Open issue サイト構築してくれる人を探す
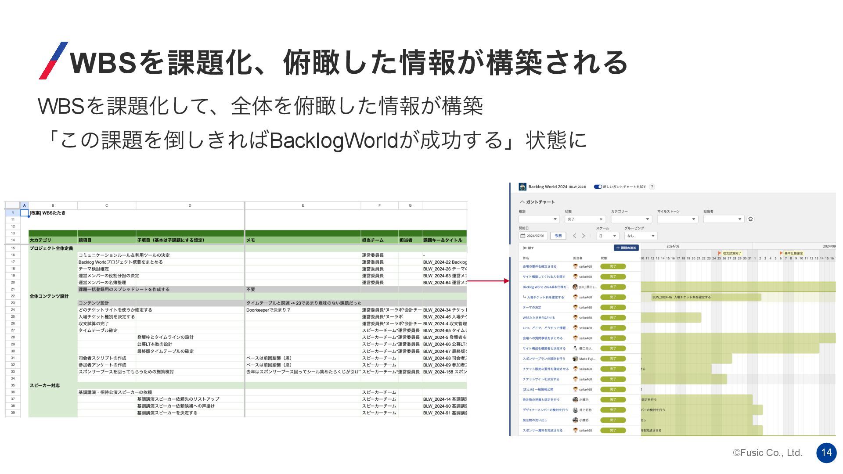 point(544,276)
